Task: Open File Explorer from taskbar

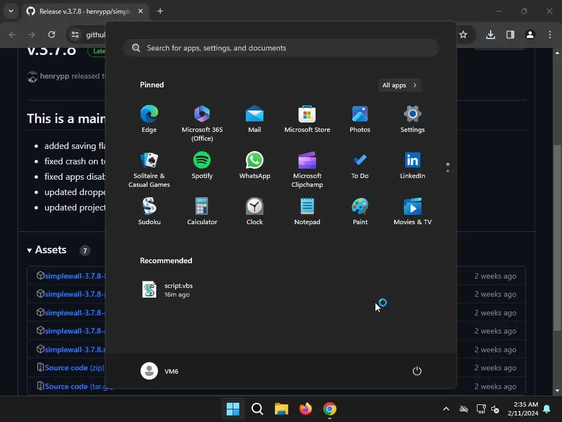Action: [282, 409]
